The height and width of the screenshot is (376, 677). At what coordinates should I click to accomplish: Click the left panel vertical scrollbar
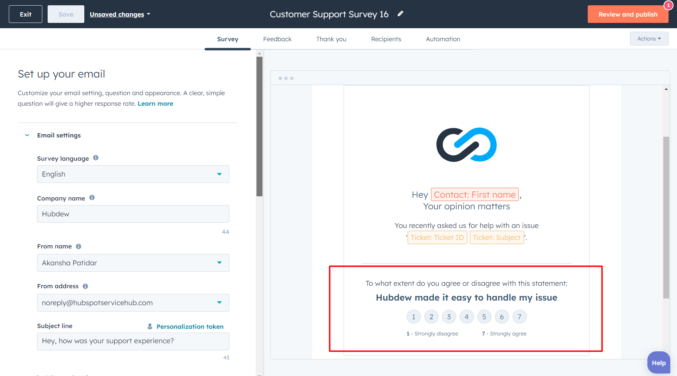point(259,126)
